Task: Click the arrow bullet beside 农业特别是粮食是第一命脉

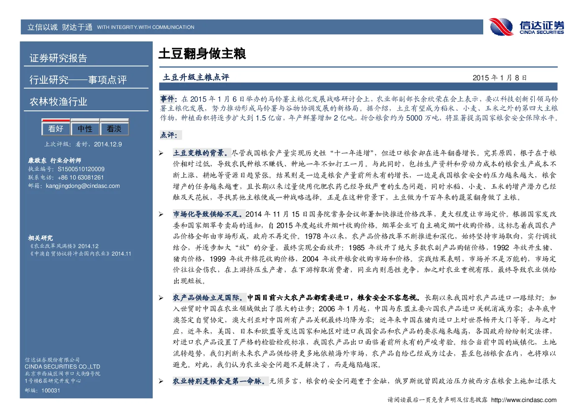Action: 161,382
